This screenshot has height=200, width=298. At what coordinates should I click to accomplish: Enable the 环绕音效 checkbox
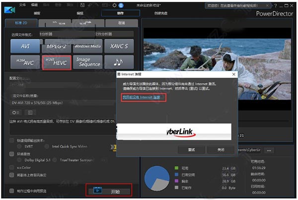coord(12,154)
